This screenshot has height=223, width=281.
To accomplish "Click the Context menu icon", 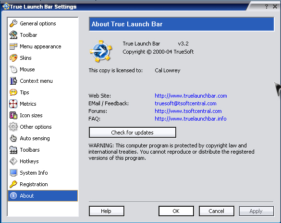I will [x=13, y=81].
